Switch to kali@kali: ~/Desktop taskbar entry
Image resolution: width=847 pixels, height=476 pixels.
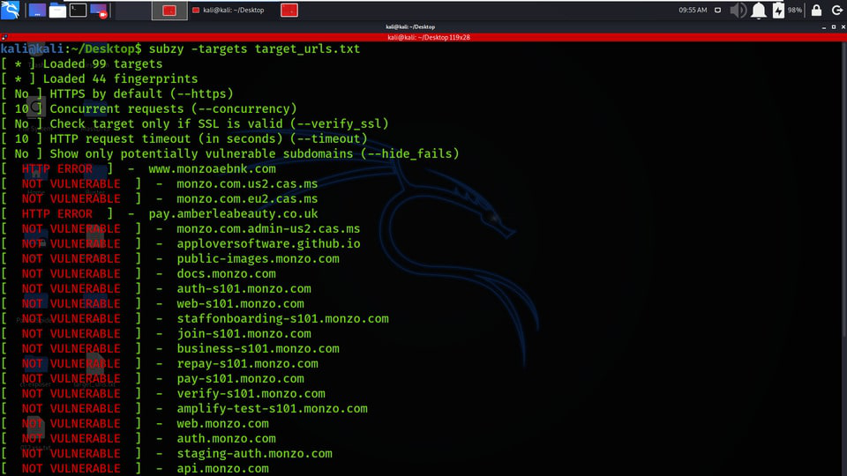click(x=229, y=11)
